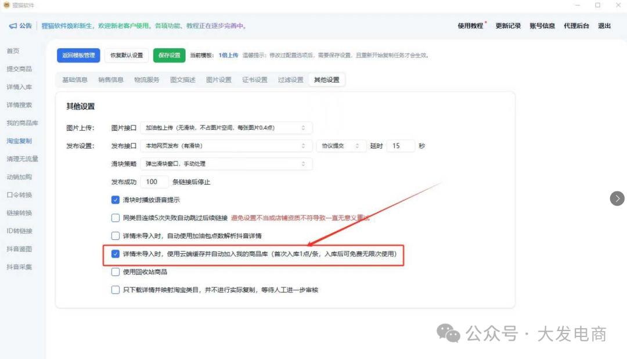Enable 使用回收站商品 checkbox
627x359 pixels.
click(115, 271)
